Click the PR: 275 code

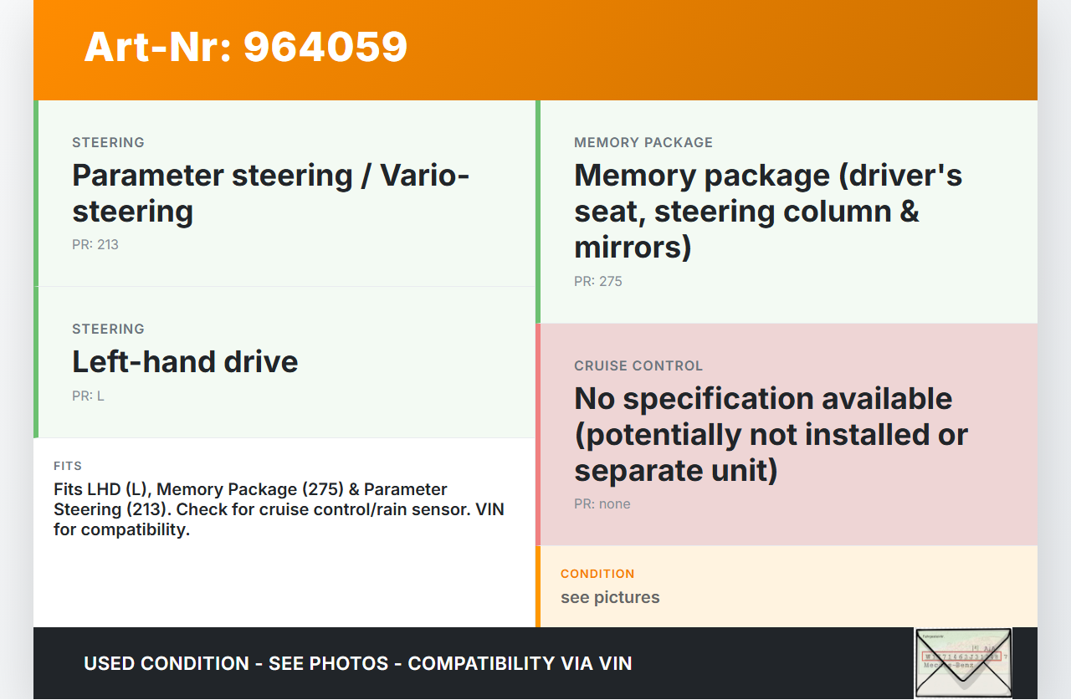[x=598, y=282]
